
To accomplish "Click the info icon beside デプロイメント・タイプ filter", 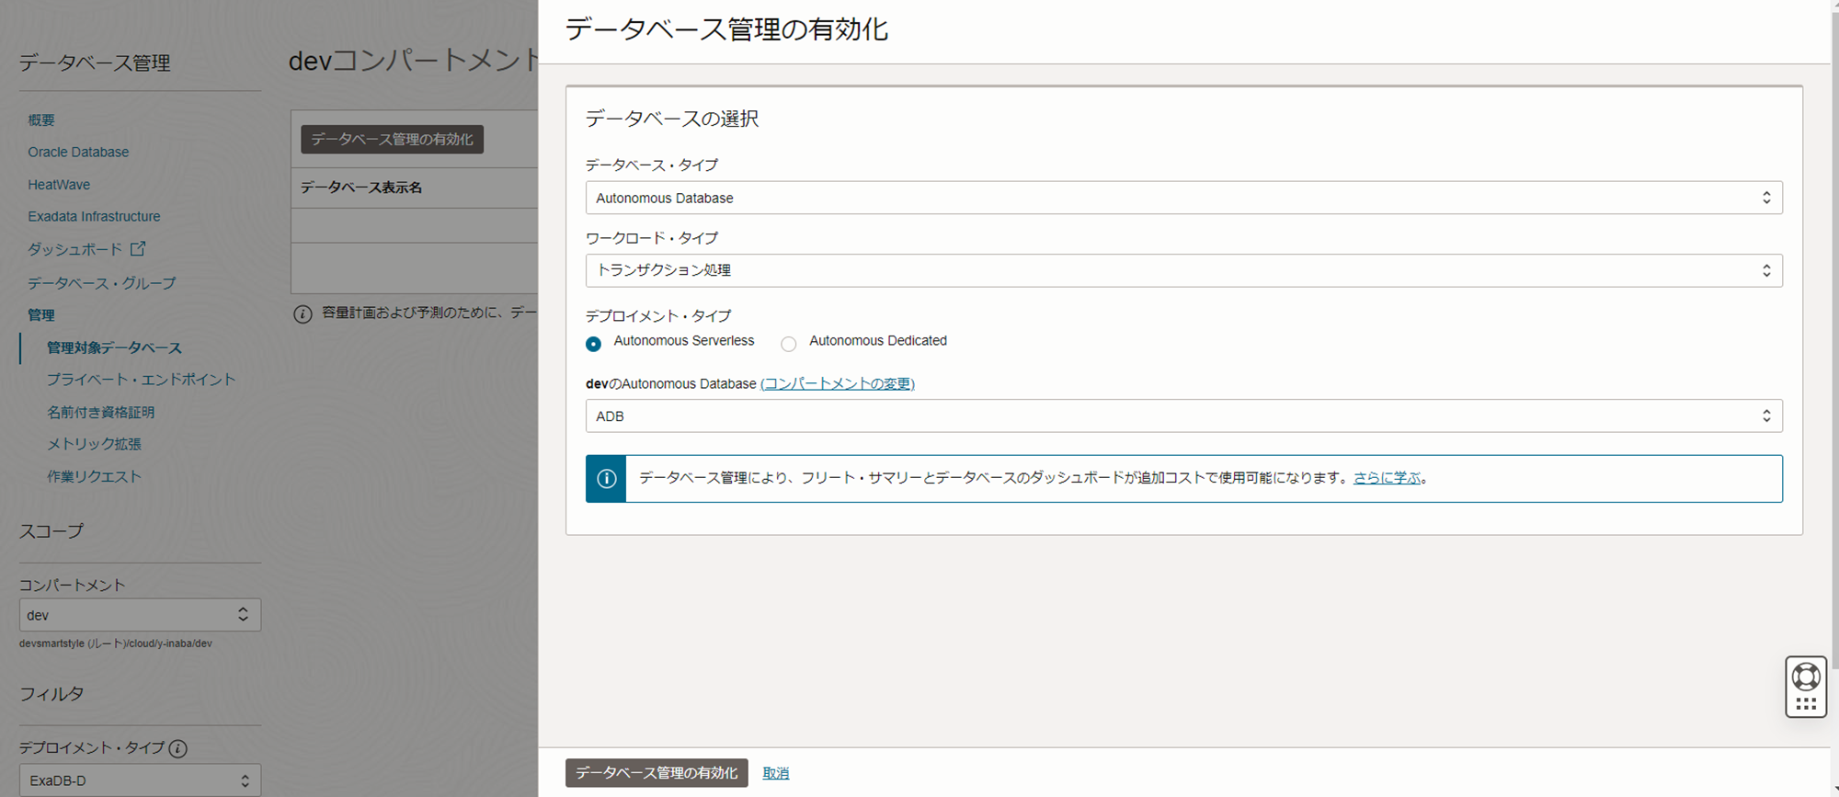I will pos(178,748).
